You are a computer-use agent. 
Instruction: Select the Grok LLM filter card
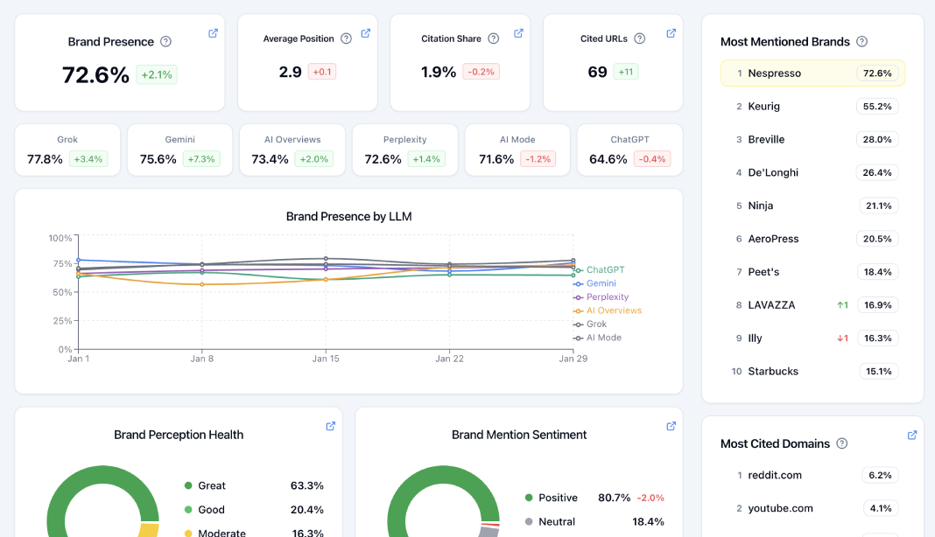[67, 150]
